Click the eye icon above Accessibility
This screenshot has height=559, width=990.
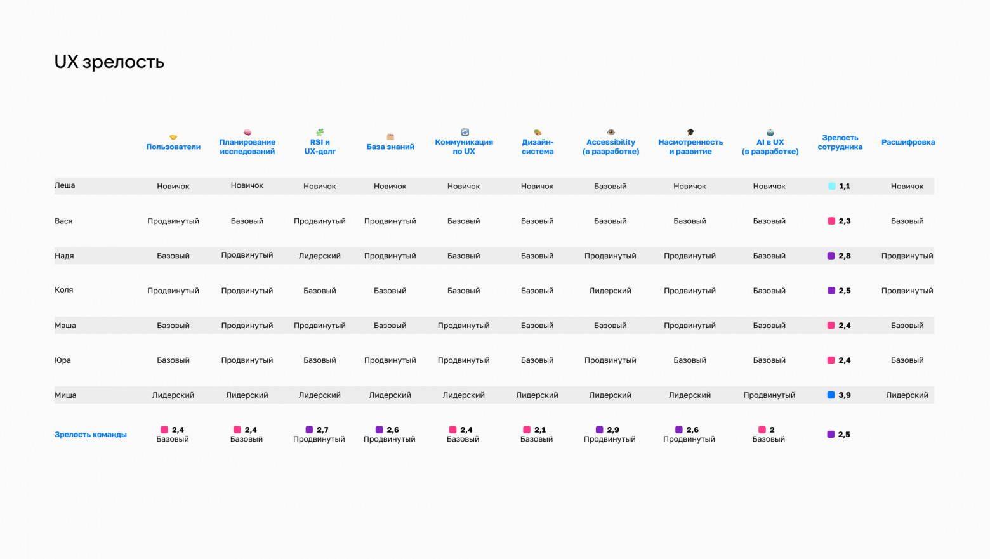tap(610, 133)
